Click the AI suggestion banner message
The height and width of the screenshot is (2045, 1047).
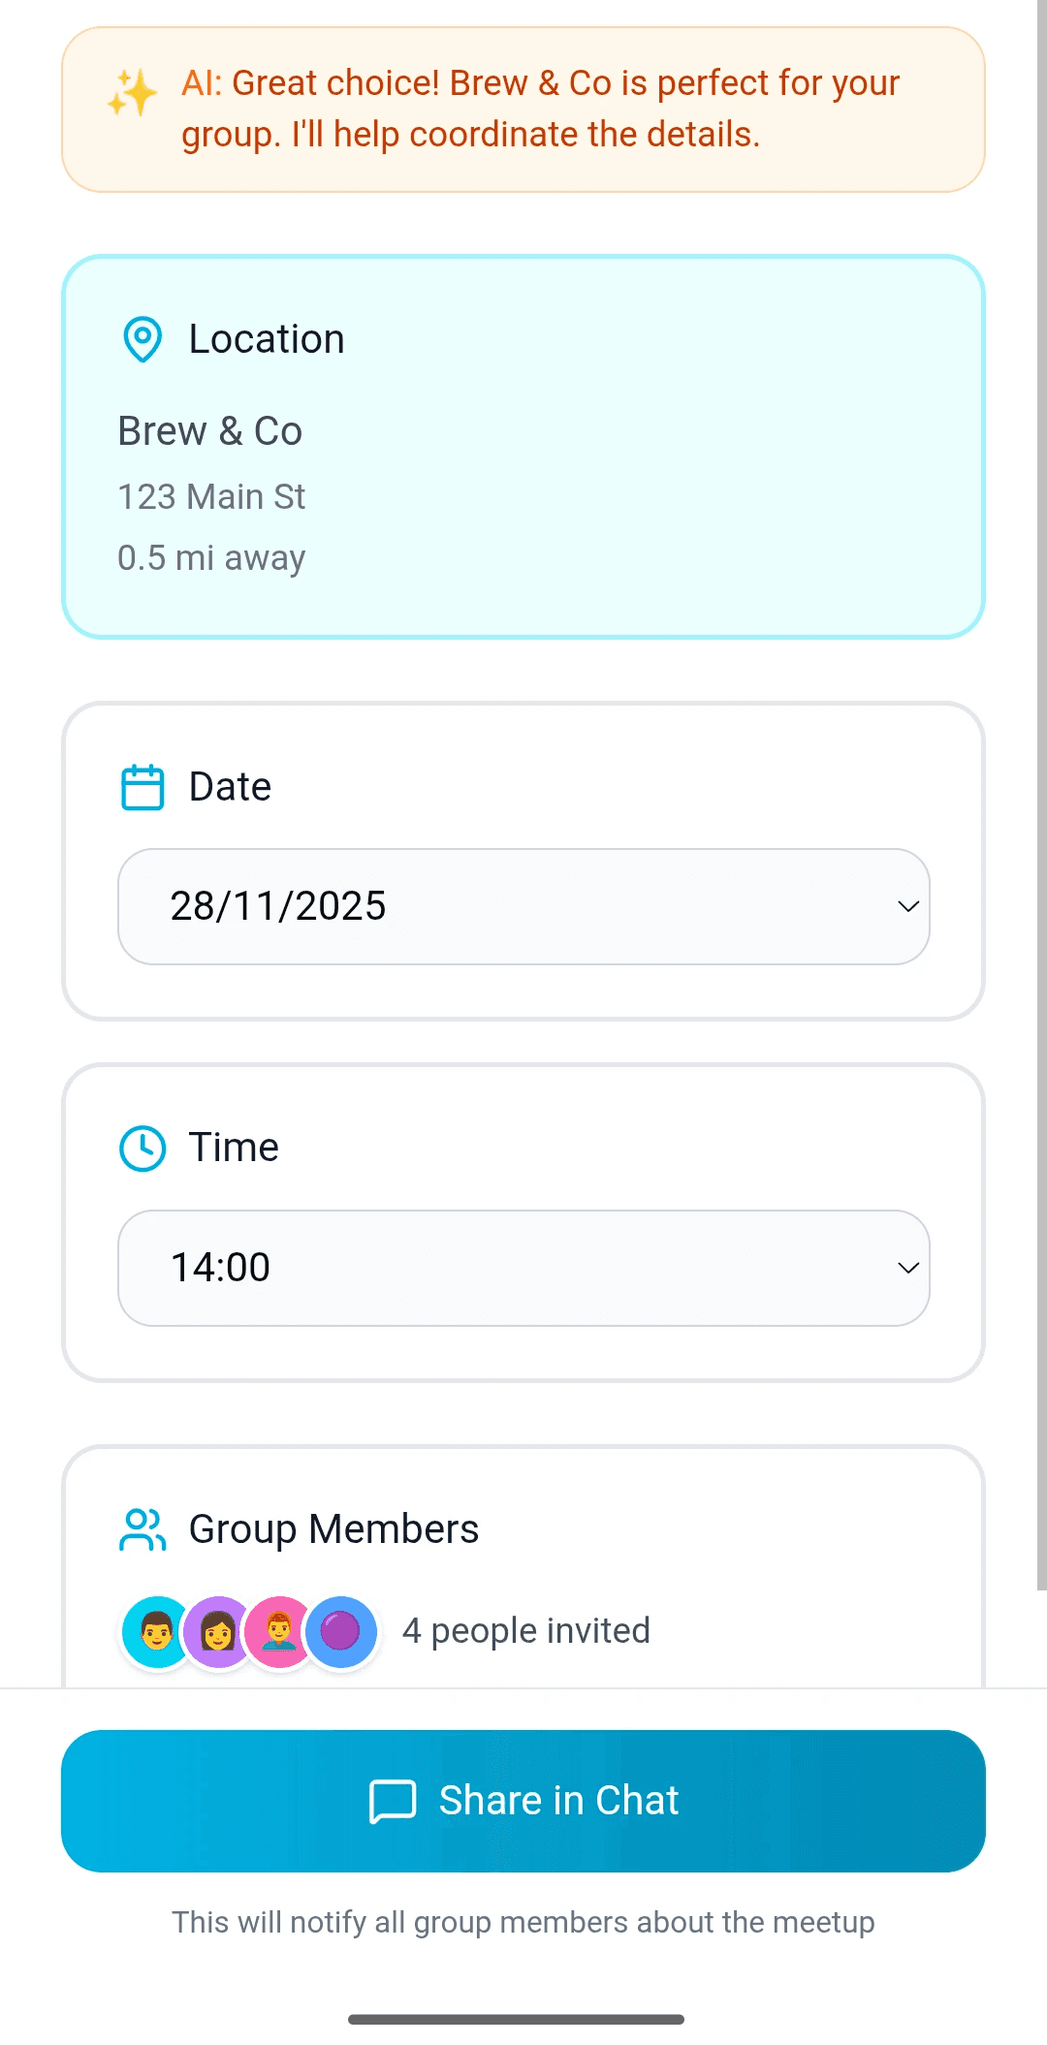pos(523,110)
